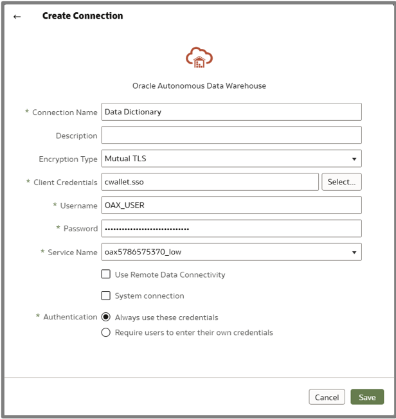Click Select... to browse client credentials

(x=341, y=182)
